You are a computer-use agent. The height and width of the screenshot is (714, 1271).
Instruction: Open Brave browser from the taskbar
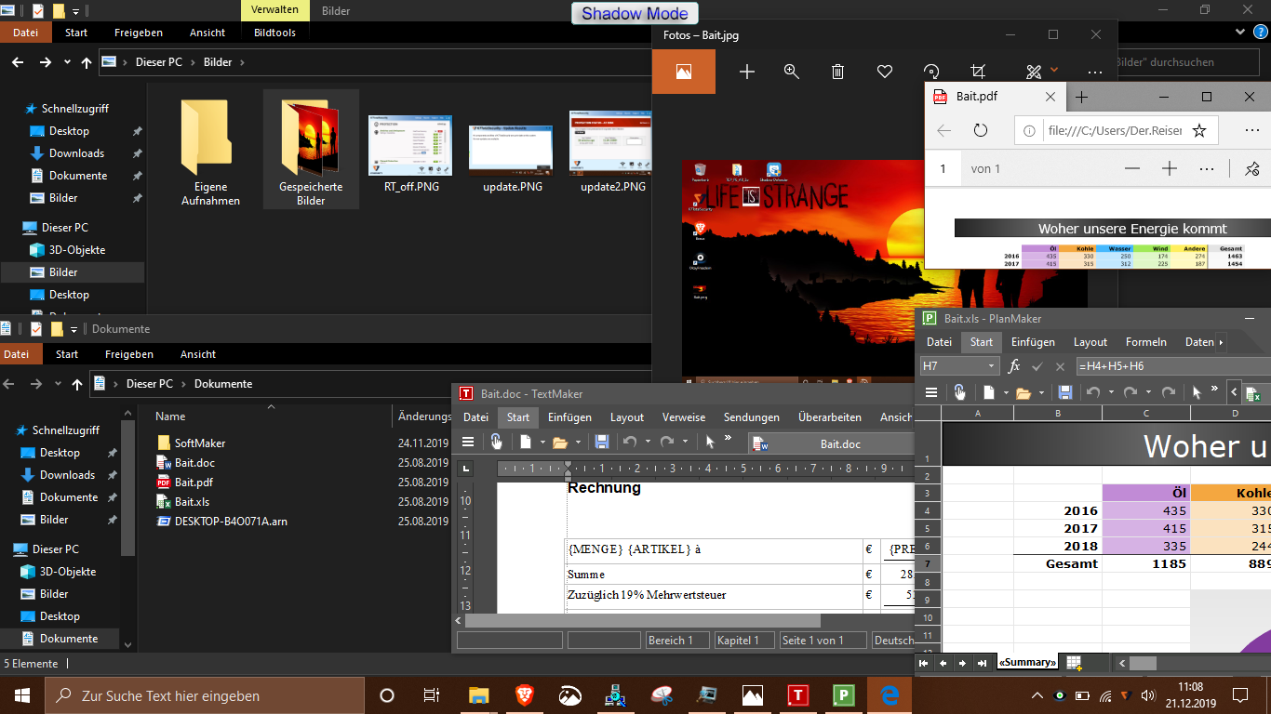pyautogui.click(x=526, y=694)
